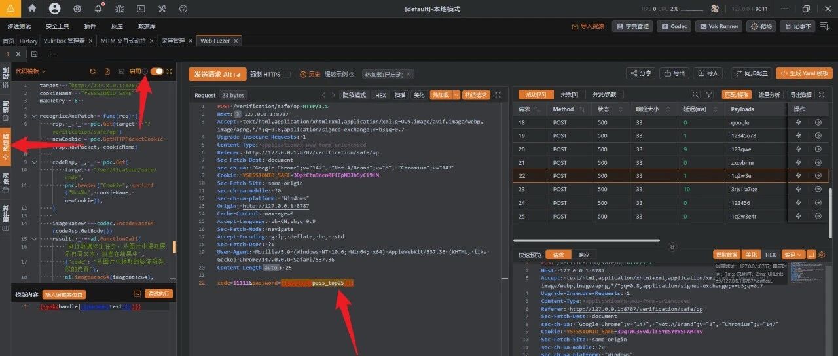Click the save icon in Fuzzer sub-tab bar
The image size is (838, 356).
click(x=33, y=54)
